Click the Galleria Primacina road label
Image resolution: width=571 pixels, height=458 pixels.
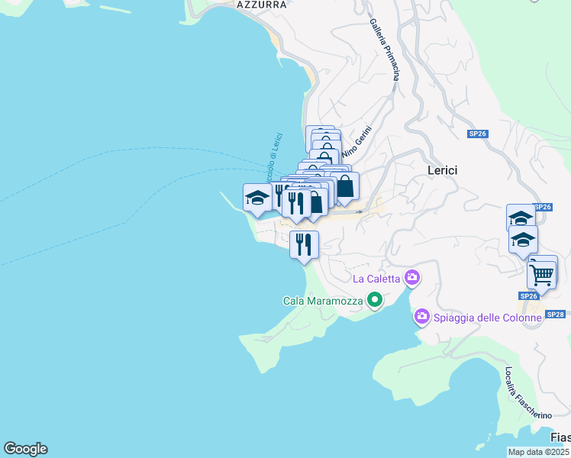tap(386, 50)
